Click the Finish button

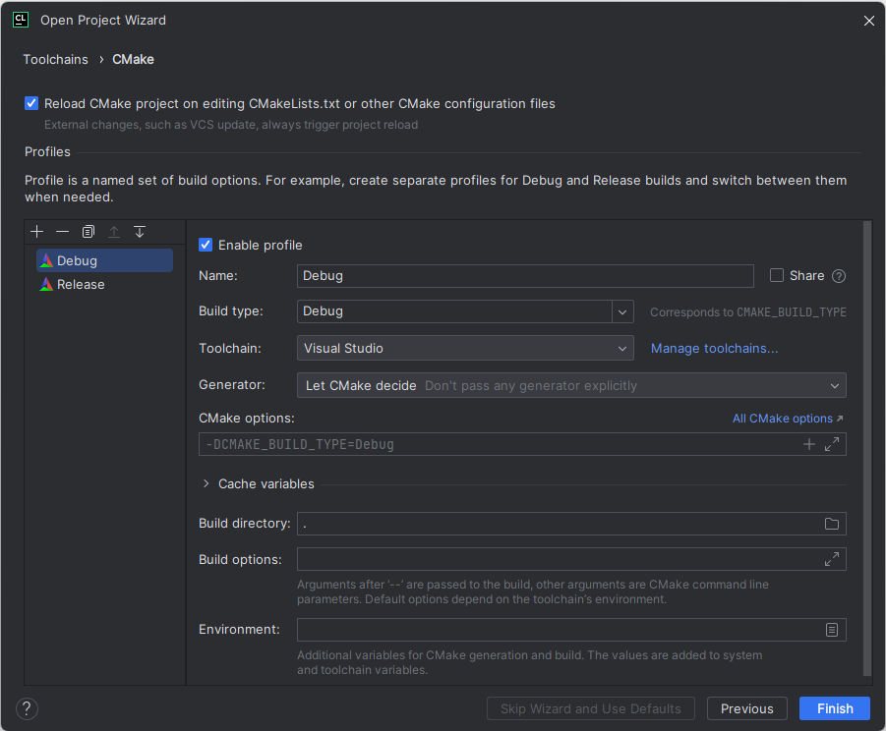click(834, 708)
